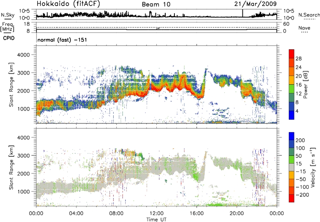Screen dimensions: 320x222
Task: Pick the bright blue bottom segment of Power colorbar
Action: click(x=292, y=115)
